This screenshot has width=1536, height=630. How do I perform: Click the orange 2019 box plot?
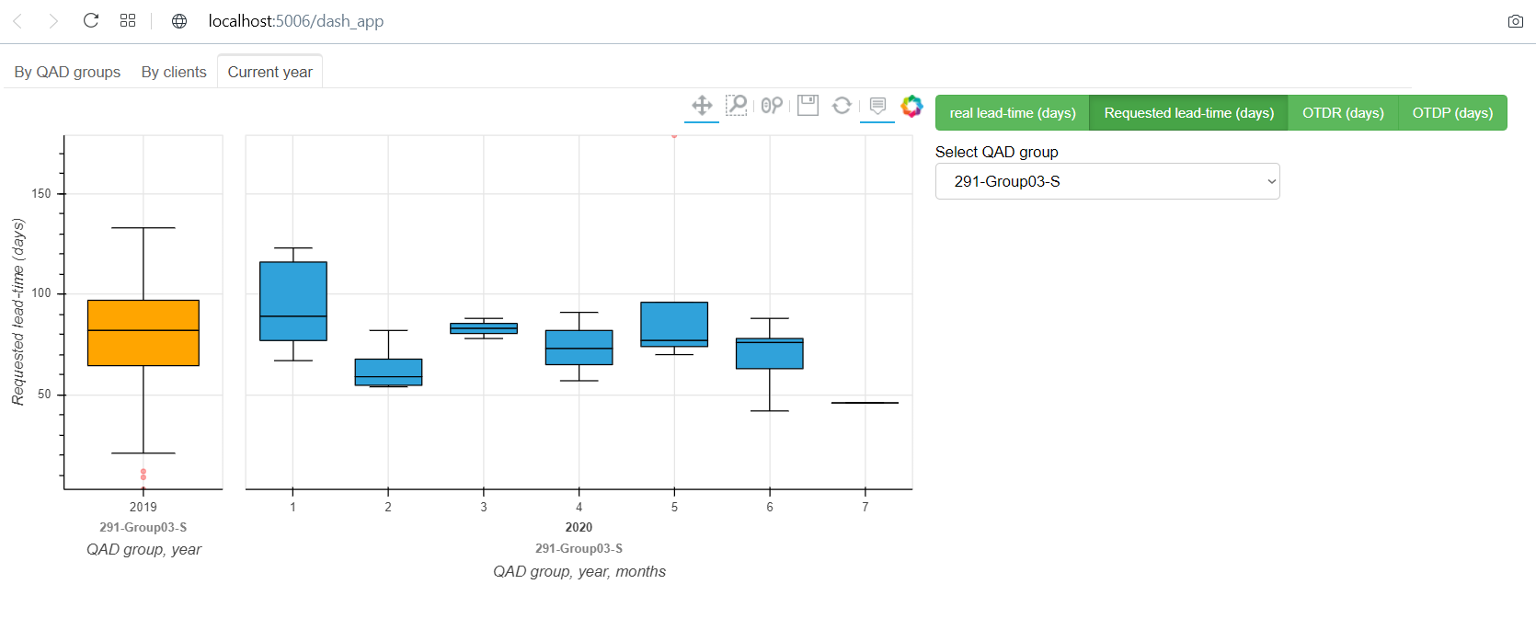point(143,333)
